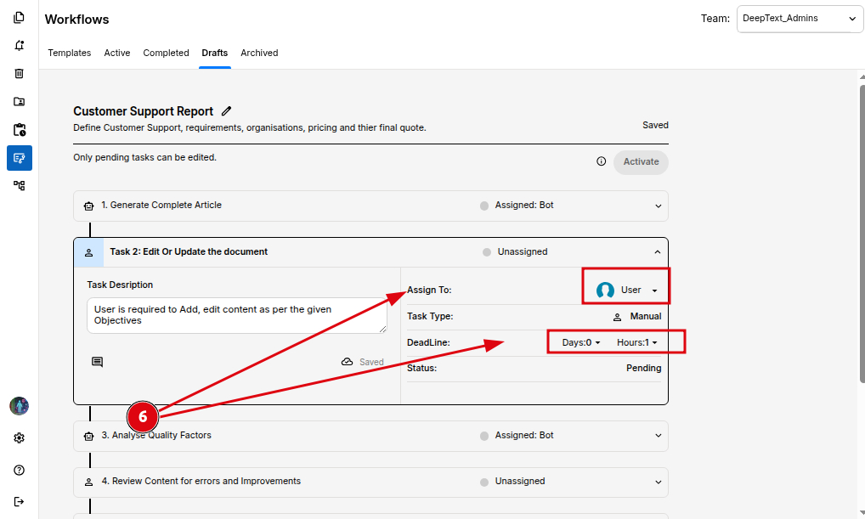Open the settings gear in sidebar
Image resolution: width=865 pixels, height=519 pixels.
click(x=19, y=438)
